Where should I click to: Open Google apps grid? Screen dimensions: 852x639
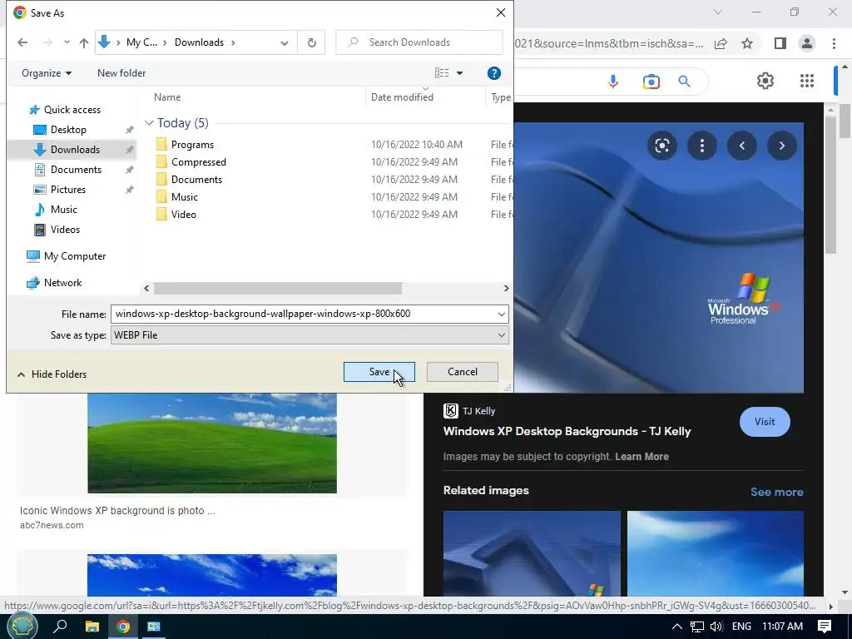[807, 81]
